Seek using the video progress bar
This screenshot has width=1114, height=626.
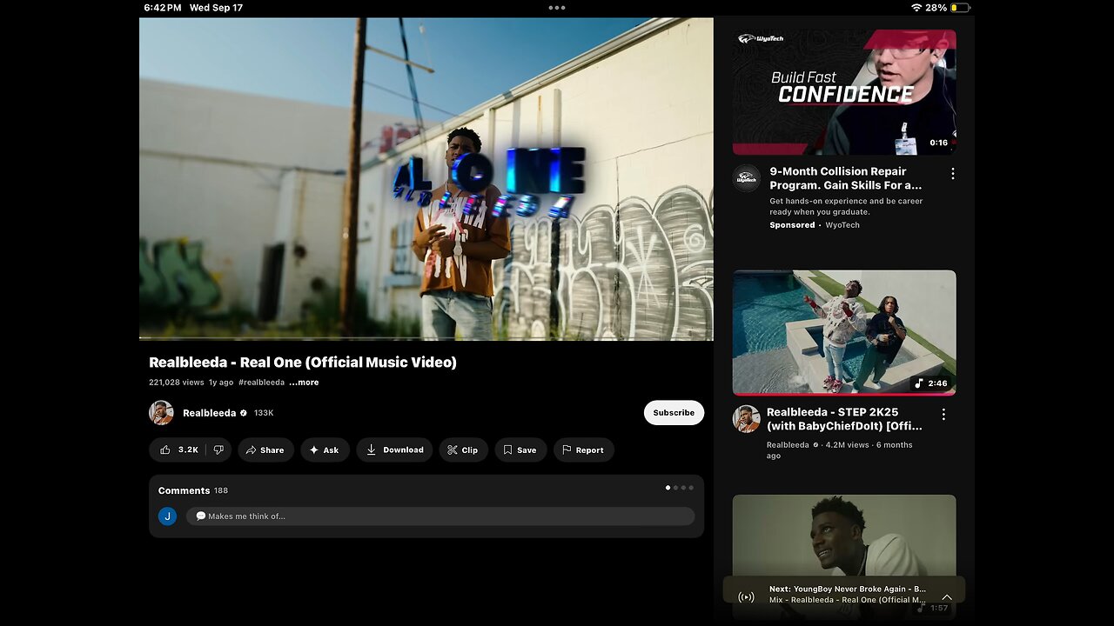pos(426,338)
